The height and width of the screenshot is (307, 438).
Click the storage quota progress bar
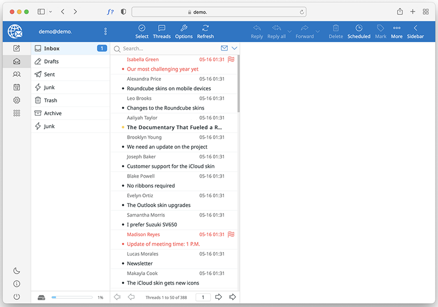click(72, 297)
